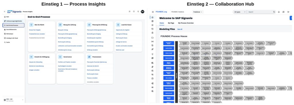Click the MM user avatar
This screenshot has height=105, width=294.
coord(142,11)
